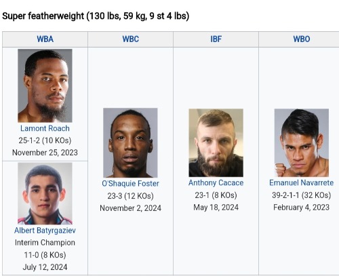
Task: Click the date November 2, 2024
Action: coord(130,208)
